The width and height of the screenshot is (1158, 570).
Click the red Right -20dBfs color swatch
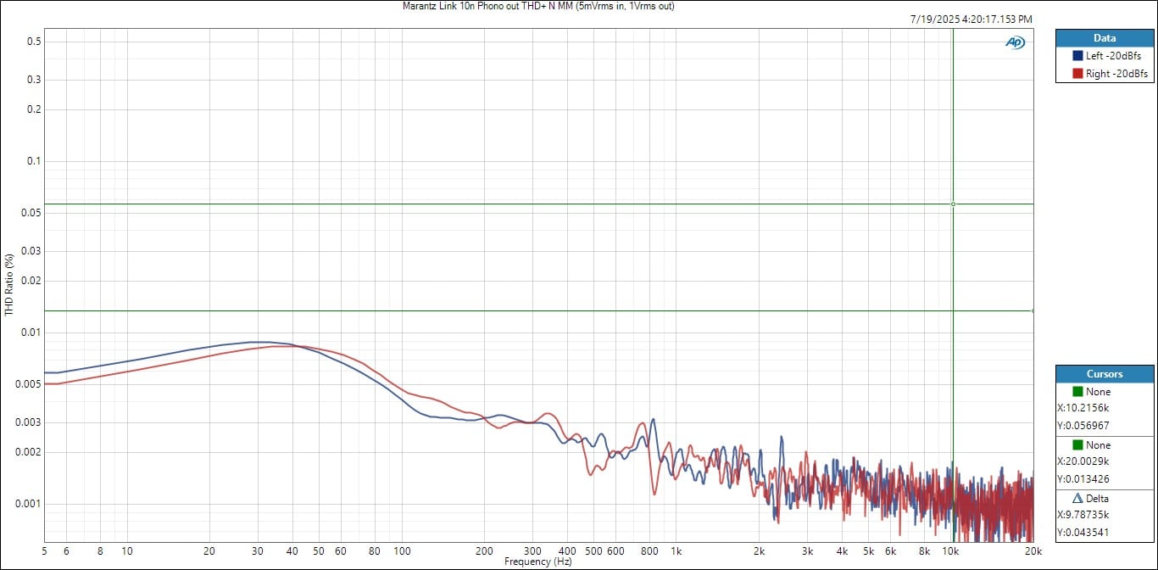[1077, 74]
